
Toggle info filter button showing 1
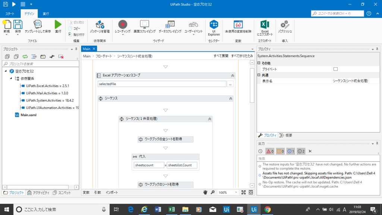(291, 151)
